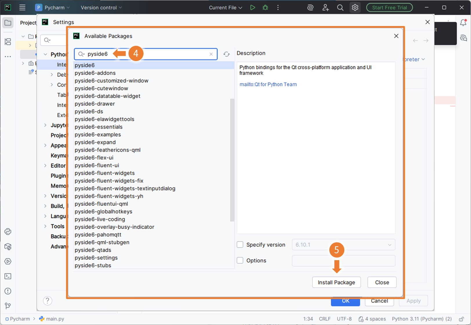This screenshot has height=325, width=471.
Task: Open the mailto:Qt for Python Team link
Action: click(268, 85)
